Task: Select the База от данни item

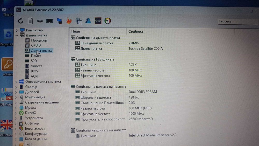Action: [x=36, y=139]
